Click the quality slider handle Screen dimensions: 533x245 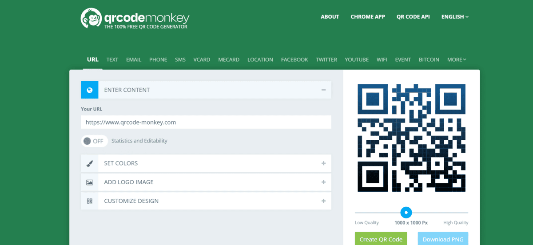[406, 213]
